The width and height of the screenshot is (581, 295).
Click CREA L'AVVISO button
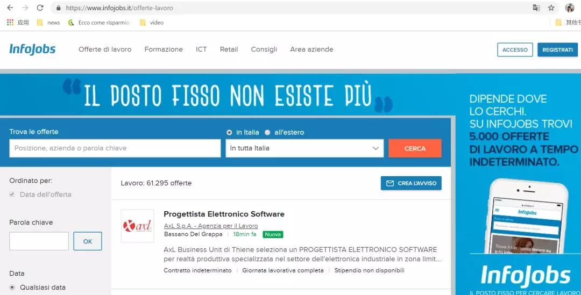[x=411, y=183]
